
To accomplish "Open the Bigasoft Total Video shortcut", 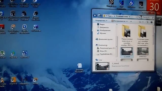I will click(x=35, y=15).
